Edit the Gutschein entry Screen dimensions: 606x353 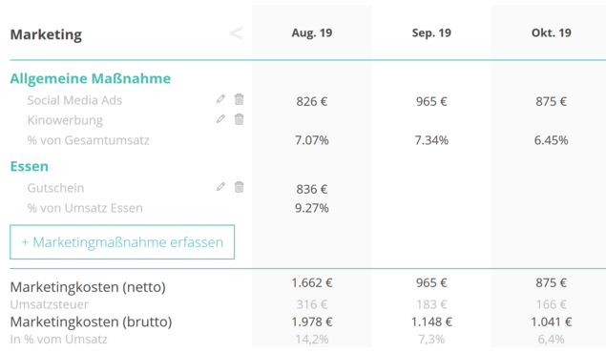tap(220, 187)
